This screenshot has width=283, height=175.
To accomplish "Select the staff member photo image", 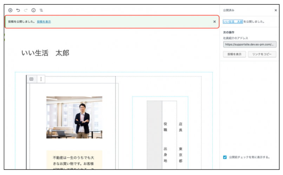I will coord(74,117).
